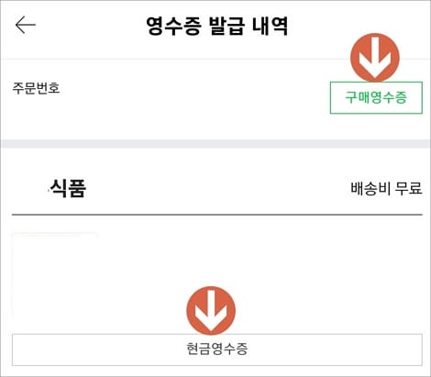
Task: Select the horizontal line under 식품 header
Action: [x=217, y=215]
